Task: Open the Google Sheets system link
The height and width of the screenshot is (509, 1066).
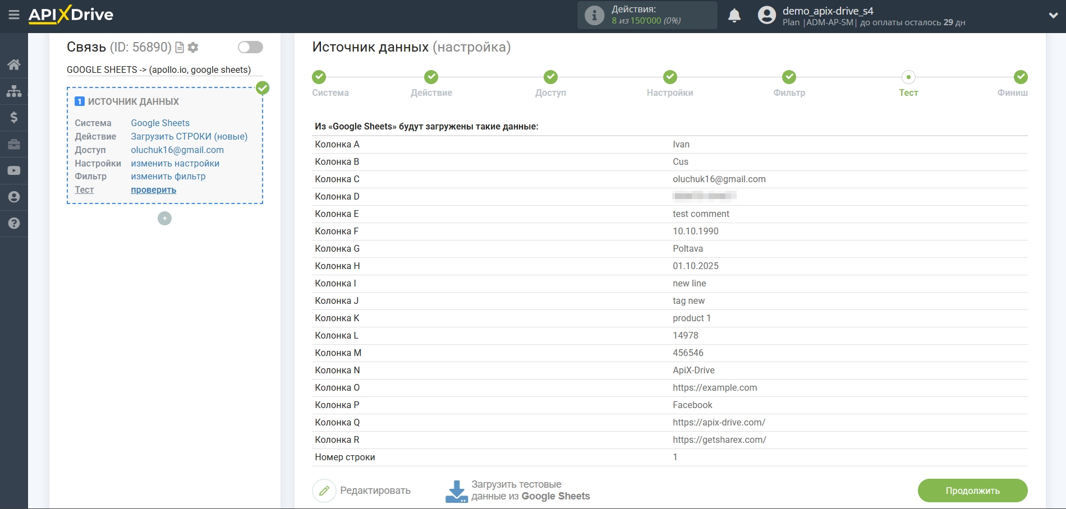Action: tap(160, 123)
